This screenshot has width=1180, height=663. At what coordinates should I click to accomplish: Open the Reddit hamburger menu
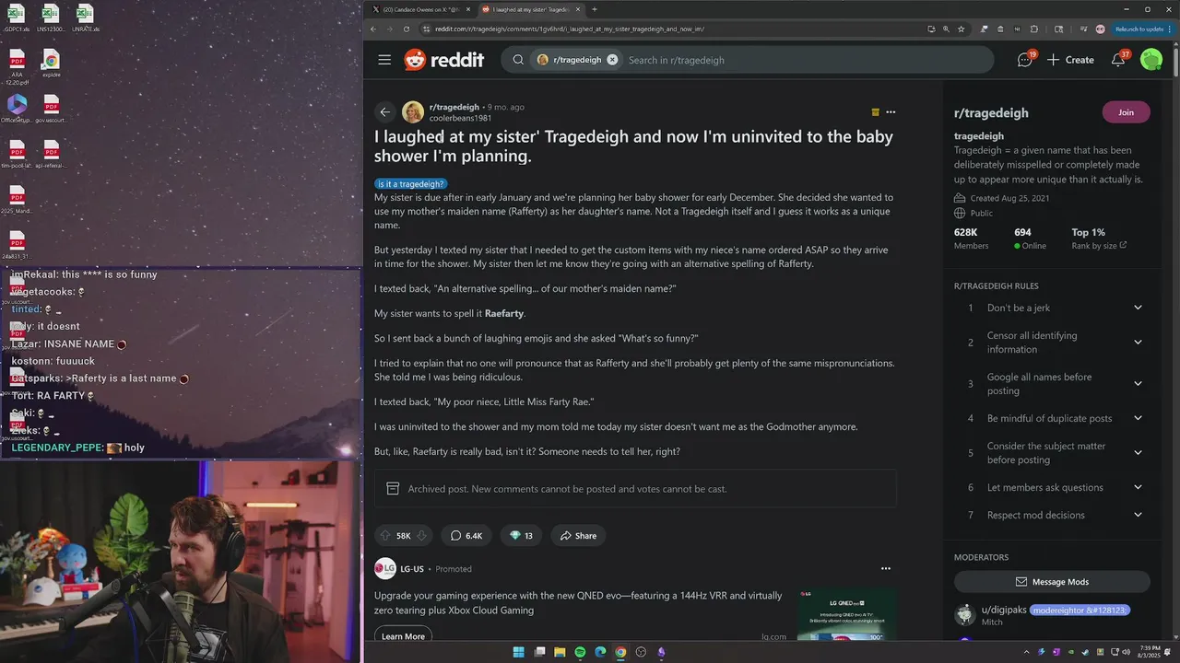pyautogui.click(x=384, y=60)
